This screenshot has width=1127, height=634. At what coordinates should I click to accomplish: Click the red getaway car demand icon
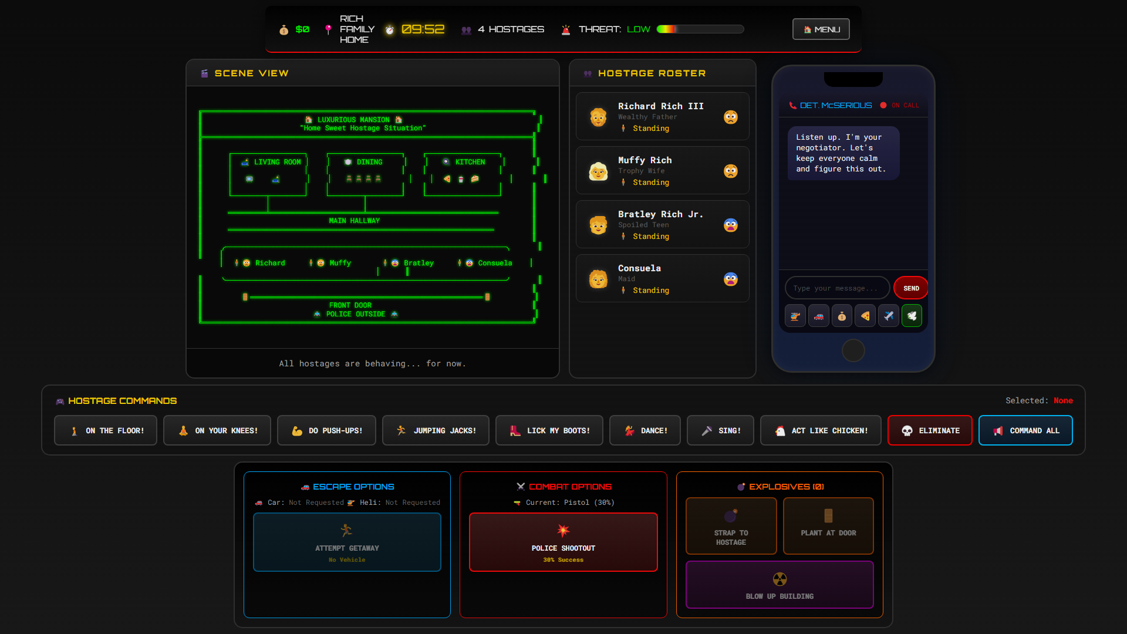818,316
